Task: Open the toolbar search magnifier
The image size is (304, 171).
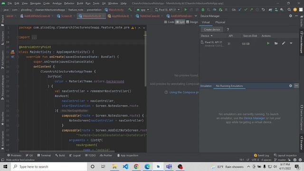Action: 289,9
